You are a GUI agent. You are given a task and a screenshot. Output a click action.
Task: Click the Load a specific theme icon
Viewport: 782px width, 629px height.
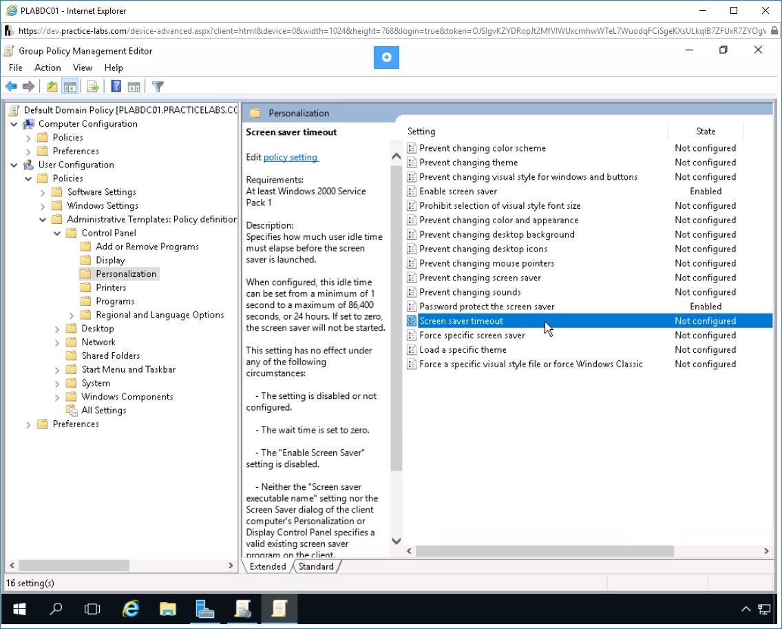412,350
